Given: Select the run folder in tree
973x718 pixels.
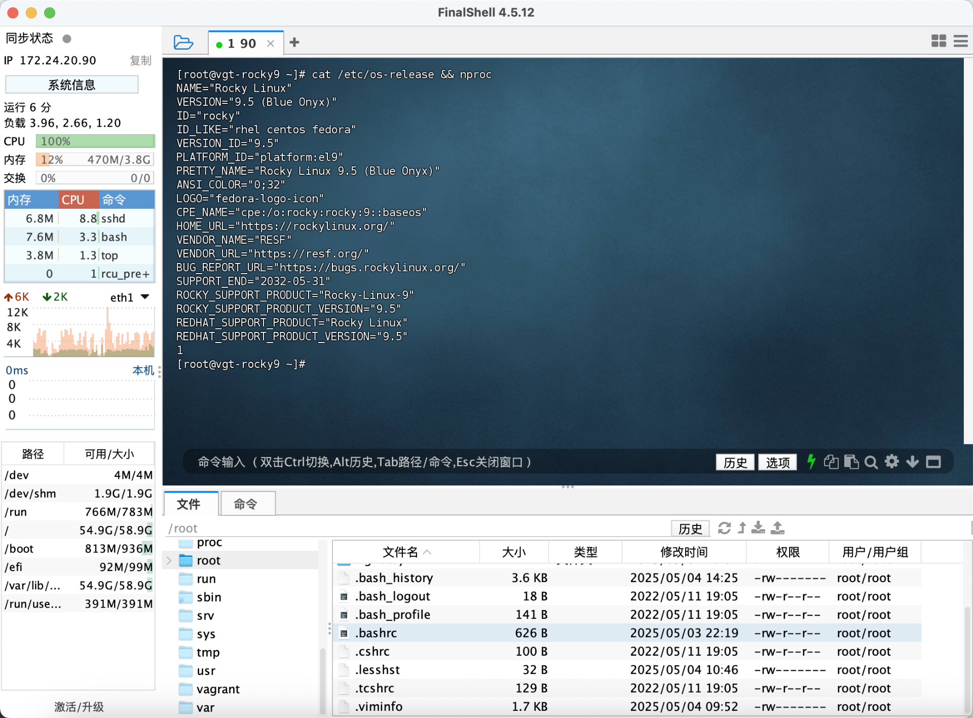Looking at the screenshot, I should click(x=206, y=579).
